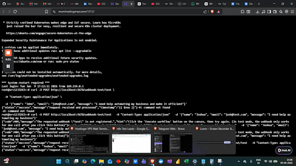Close the active Hostinger tab

point(131,4)
